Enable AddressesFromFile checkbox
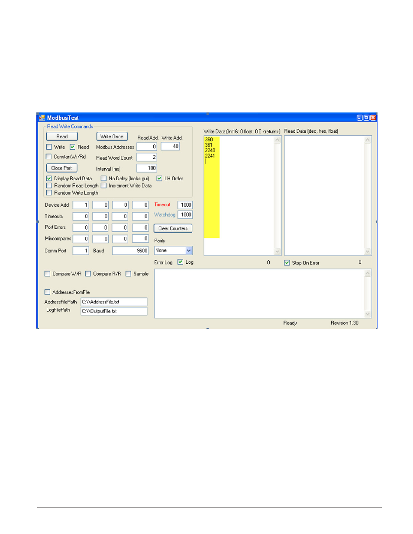Screen dimensions: 413x534 [48, 292]
